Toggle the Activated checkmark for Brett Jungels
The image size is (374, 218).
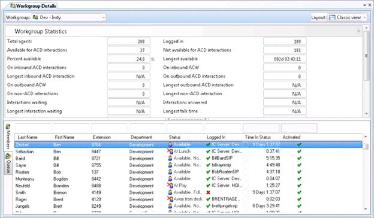299,206
